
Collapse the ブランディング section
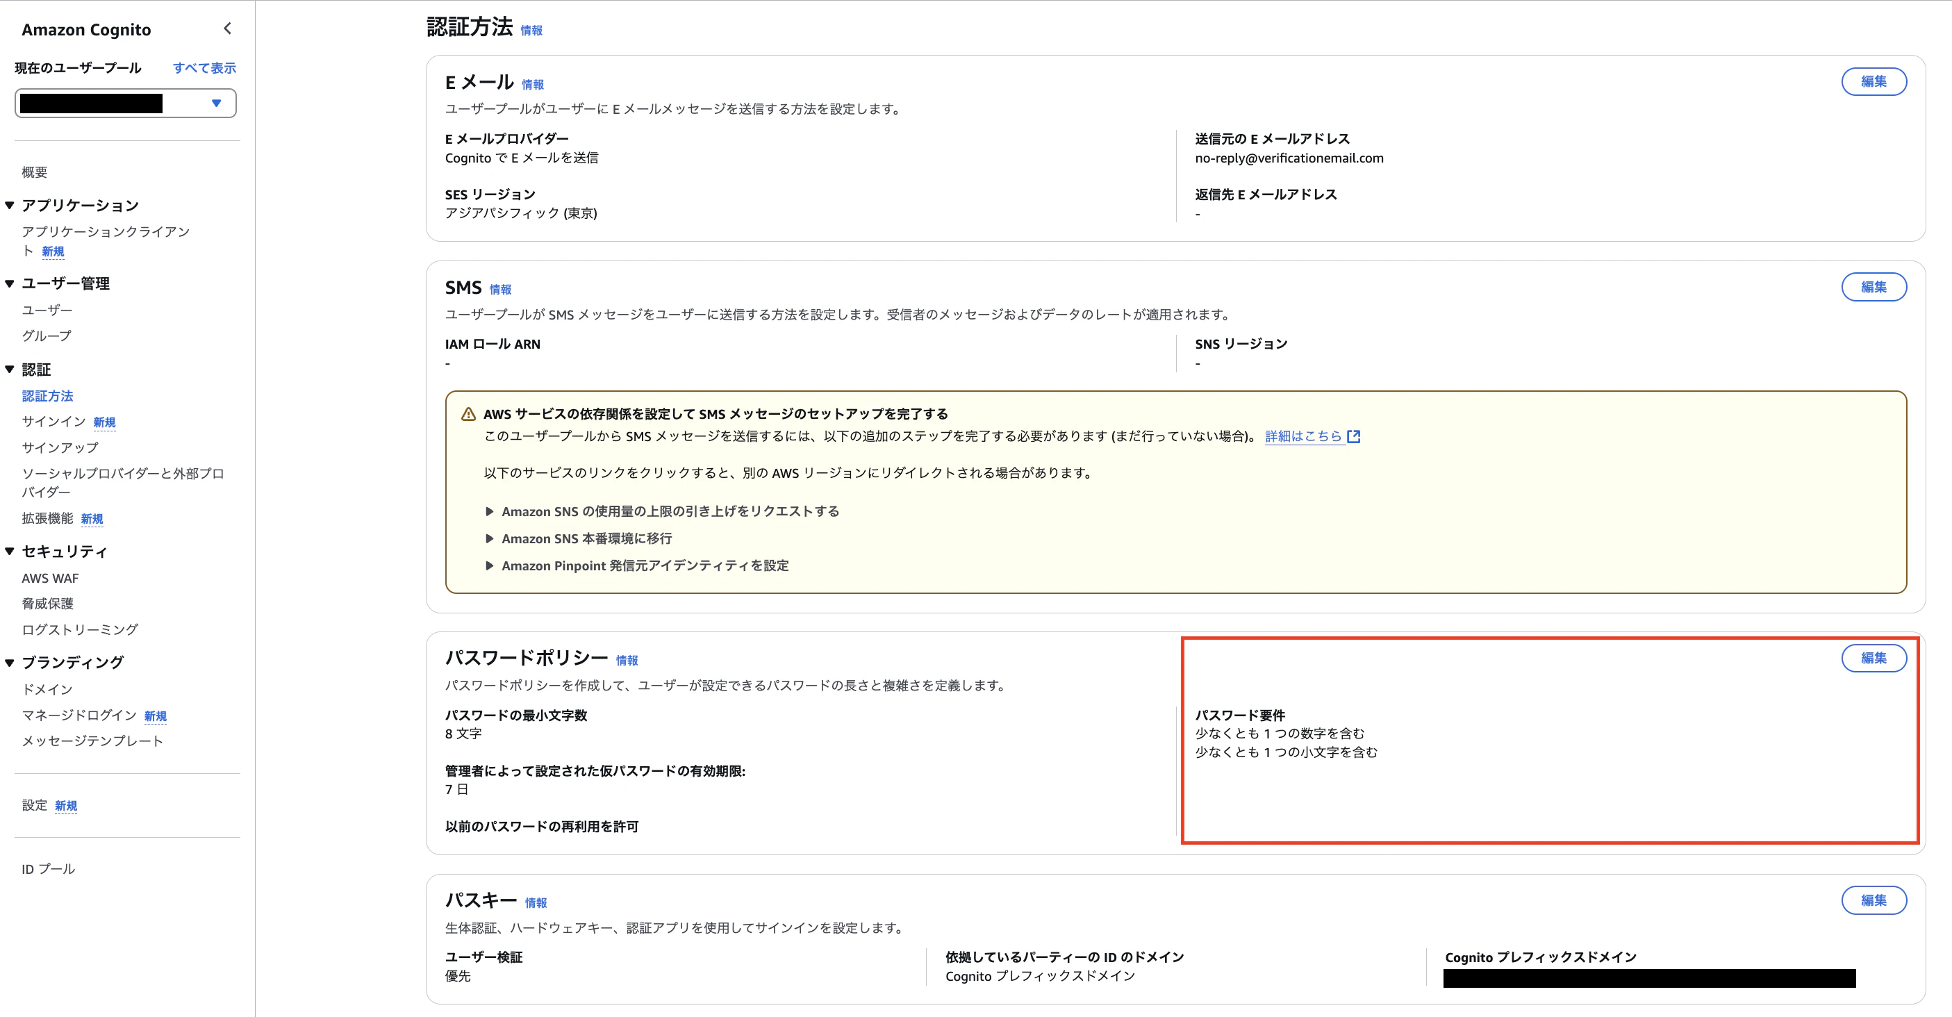coord(10,662)
